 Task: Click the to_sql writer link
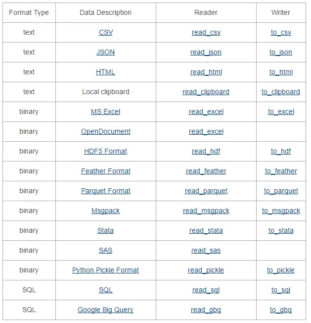tap(281, 290)
